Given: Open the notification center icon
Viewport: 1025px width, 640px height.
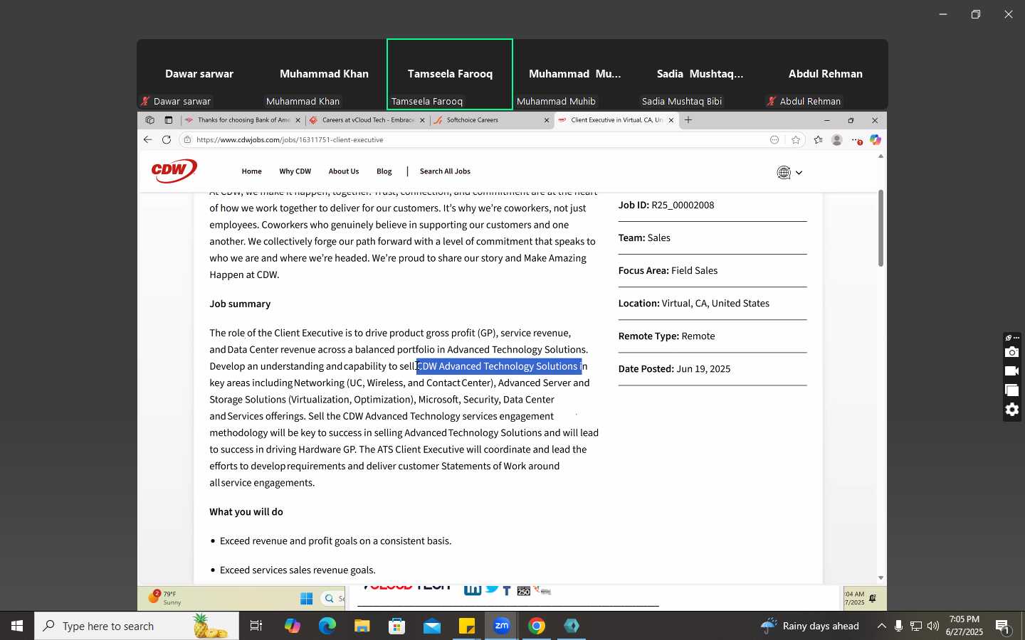Looking at the screenshot, I should [x=1002, y=626].
